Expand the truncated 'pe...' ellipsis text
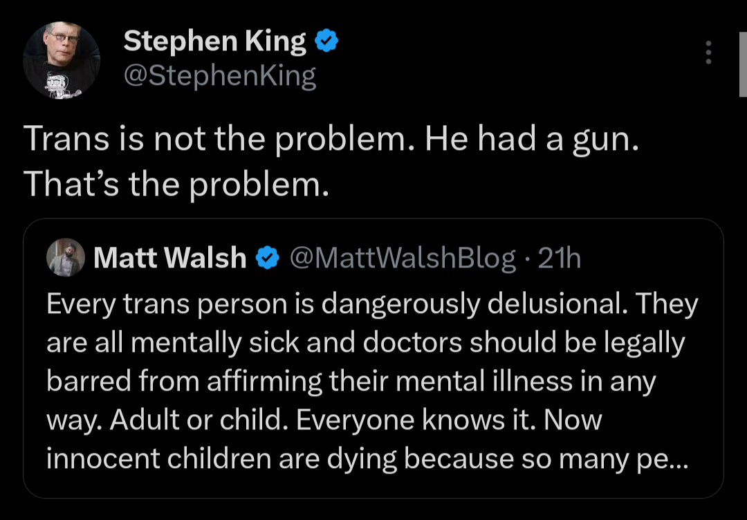The width and height of the screenshot is (747, 520). (x=663, y=460)
